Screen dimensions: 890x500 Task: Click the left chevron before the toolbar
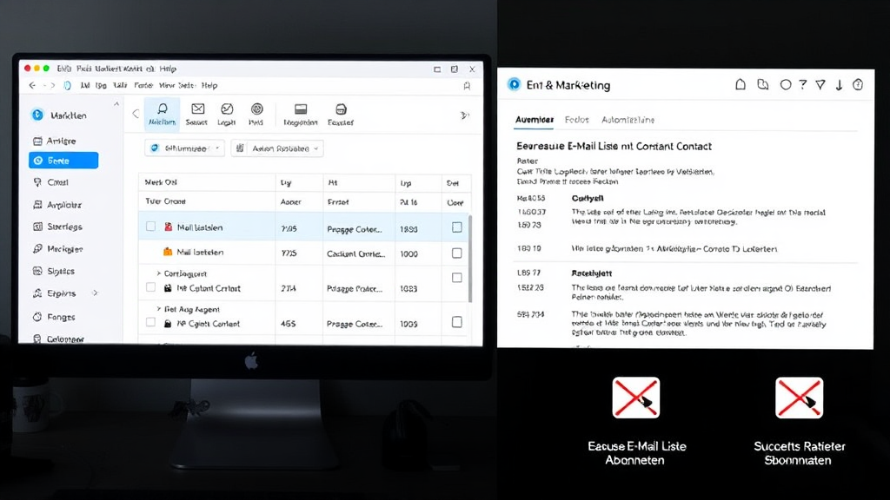pos(136,114)
